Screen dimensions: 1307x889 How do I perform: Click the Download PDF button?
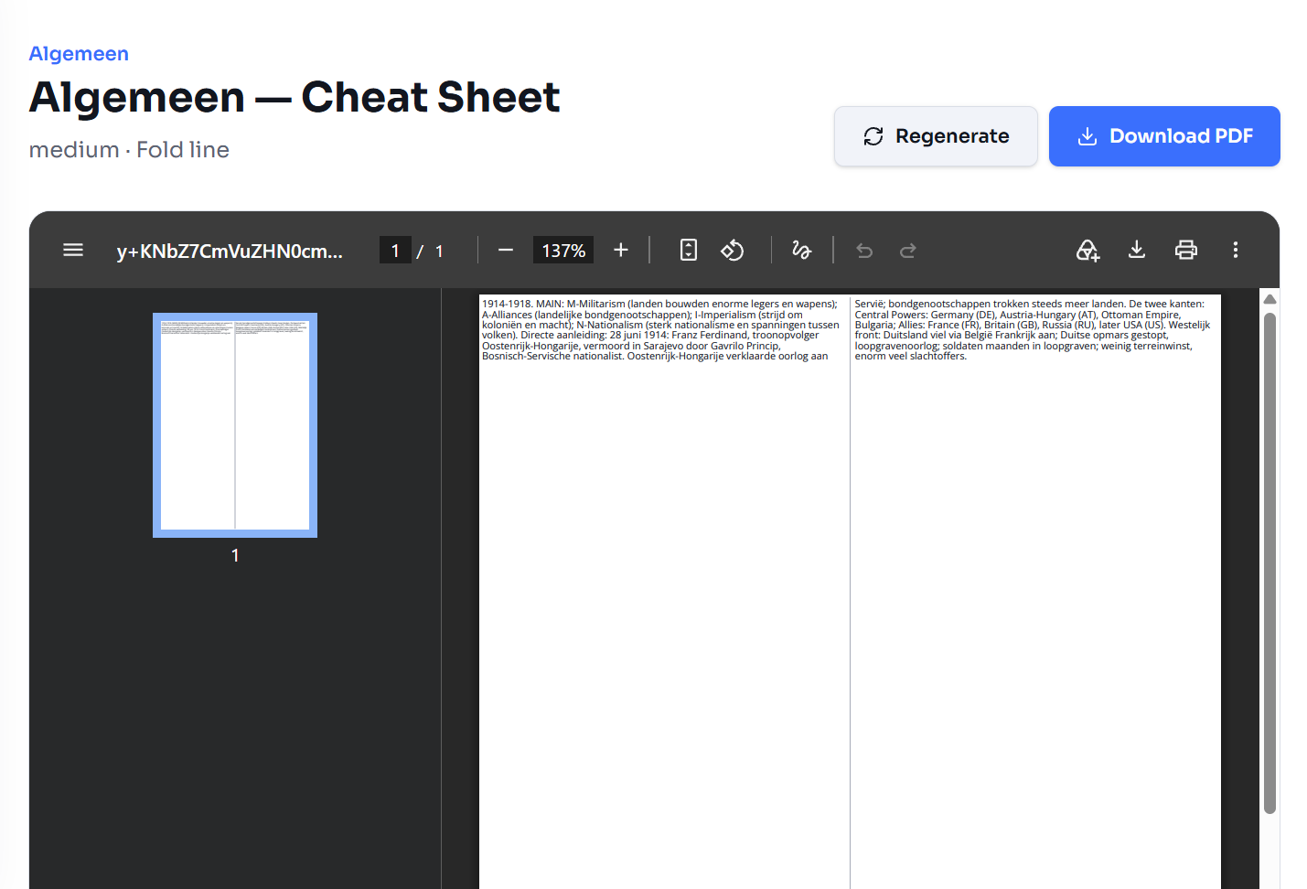click(x=1164, y=136)
